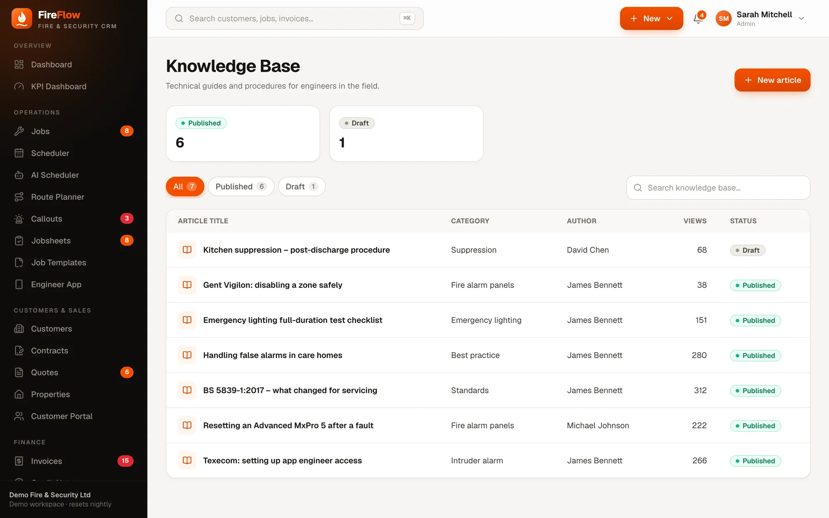Click the Jobsheets badge showing 8
The image size is (829, 518).
pos(127,240)
